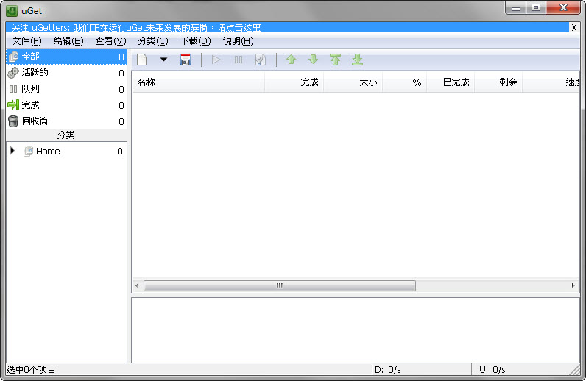Viewport: 586px width, 381px height.
Task: Click the 分类 panel header
Action: pos(66,135)
